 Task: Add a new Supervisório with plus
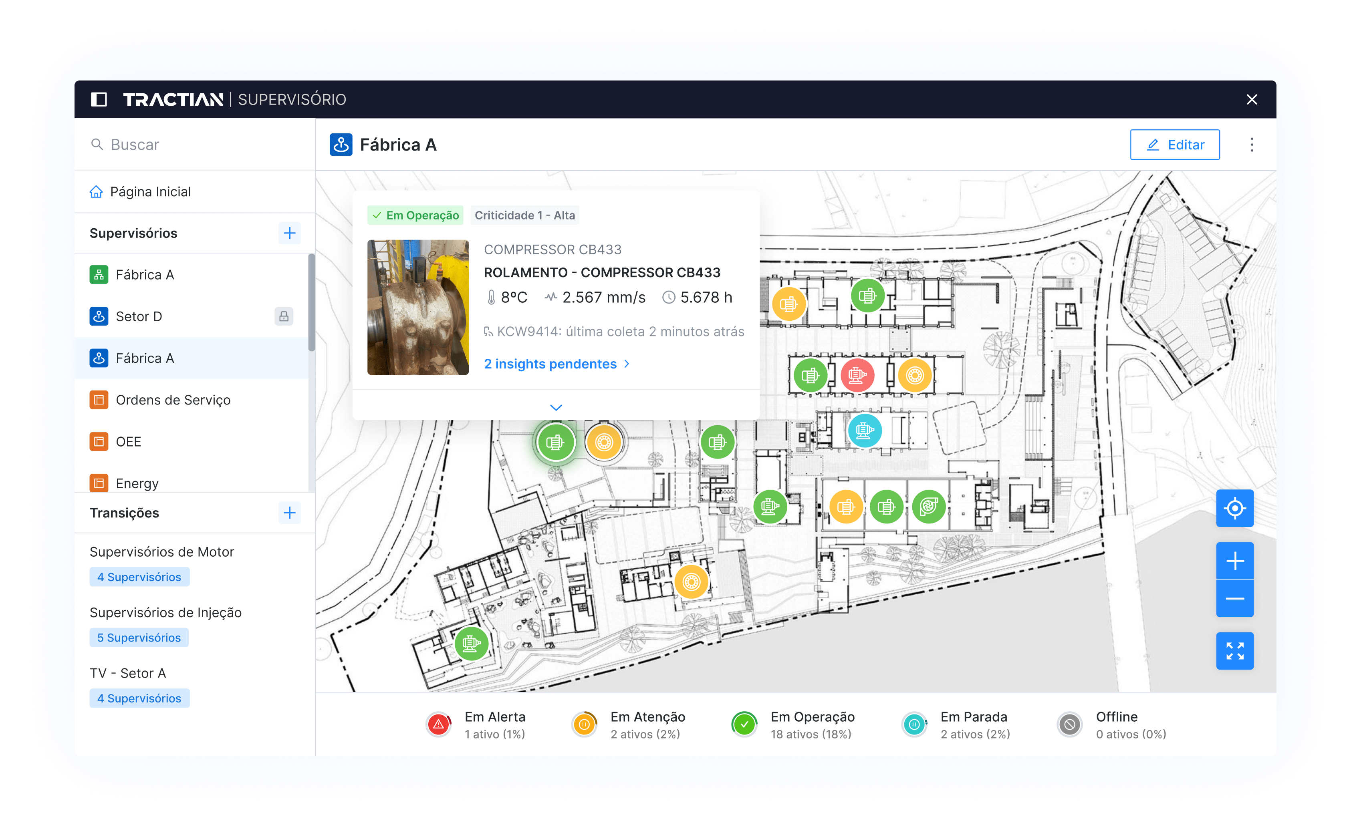pos(289,233)
